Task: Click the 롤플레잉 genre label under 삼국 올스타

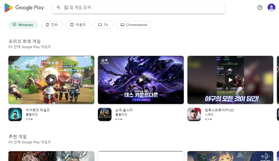Action: tap(121, 114)
